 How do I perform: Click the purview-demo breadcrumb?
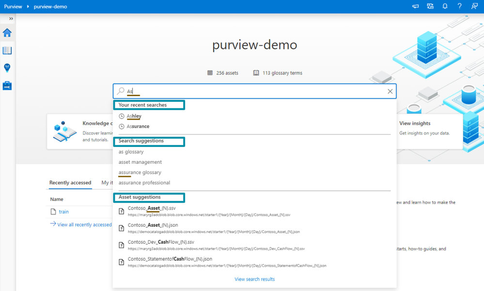pyautogui.click(x=50, y=6)
